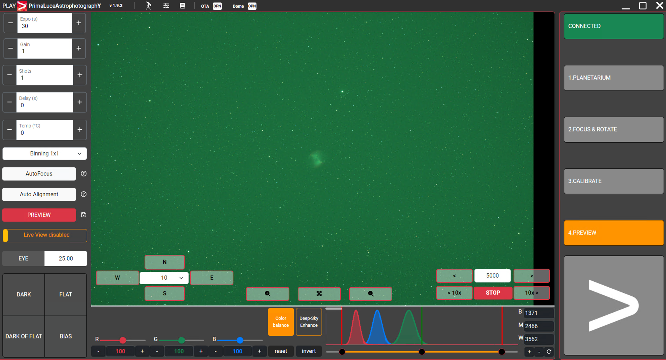Click the 25.00 EYE value field
This screenshot has width=666, height=360.
point(66,259)
